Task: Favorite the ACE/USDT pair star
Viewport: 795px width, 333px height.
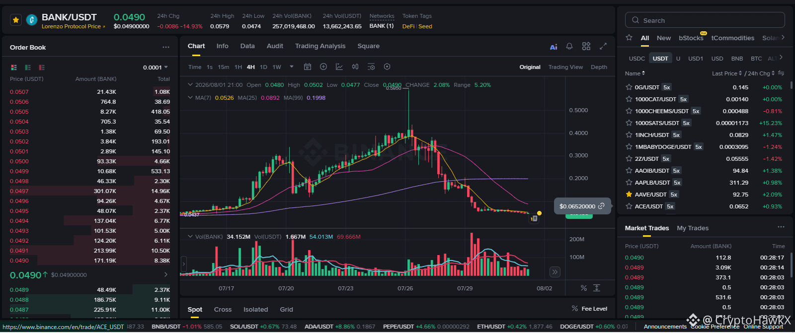Action: pos(629,206)
